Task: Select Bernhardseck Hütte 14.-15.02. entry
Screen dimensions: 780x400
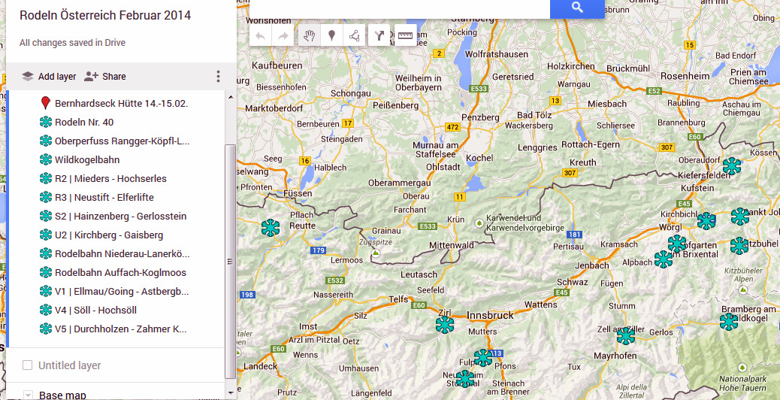Action: tap(122, 104)
